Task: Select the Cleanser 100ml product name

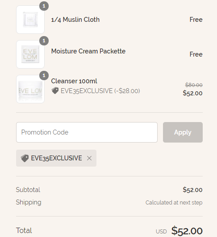Action: coord(74,81)
